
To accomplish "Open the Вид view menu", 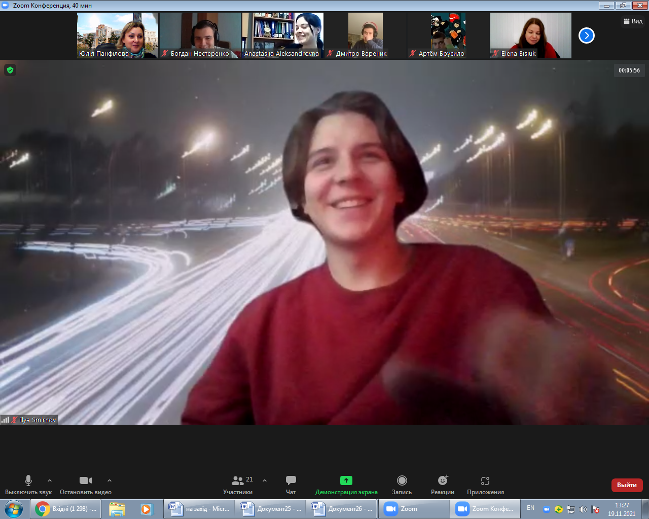I will [633, 21].
